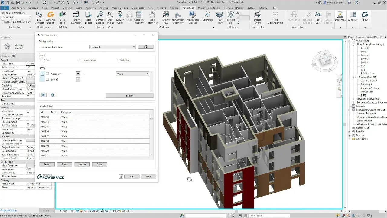The width and height of the screenshot is (387, 218).
Task: Switch to PowerPack Detailing tab
Action: click(209, 8)
